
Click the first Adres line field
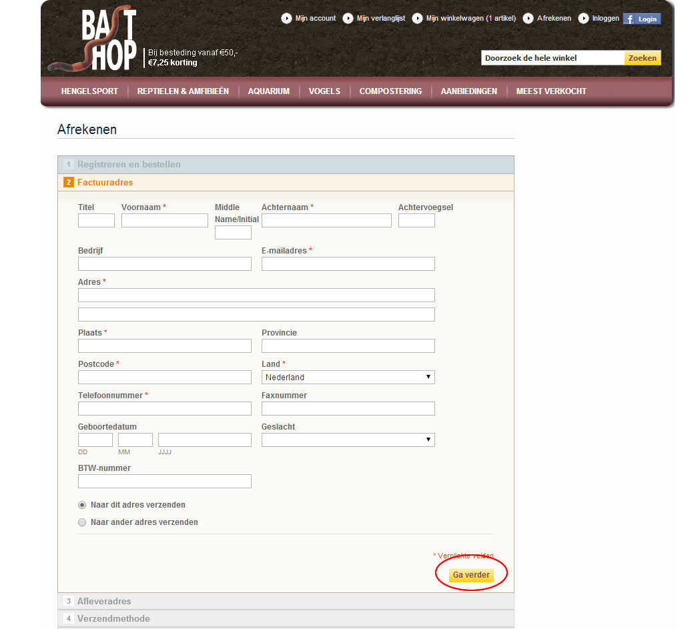pos(256,295)
